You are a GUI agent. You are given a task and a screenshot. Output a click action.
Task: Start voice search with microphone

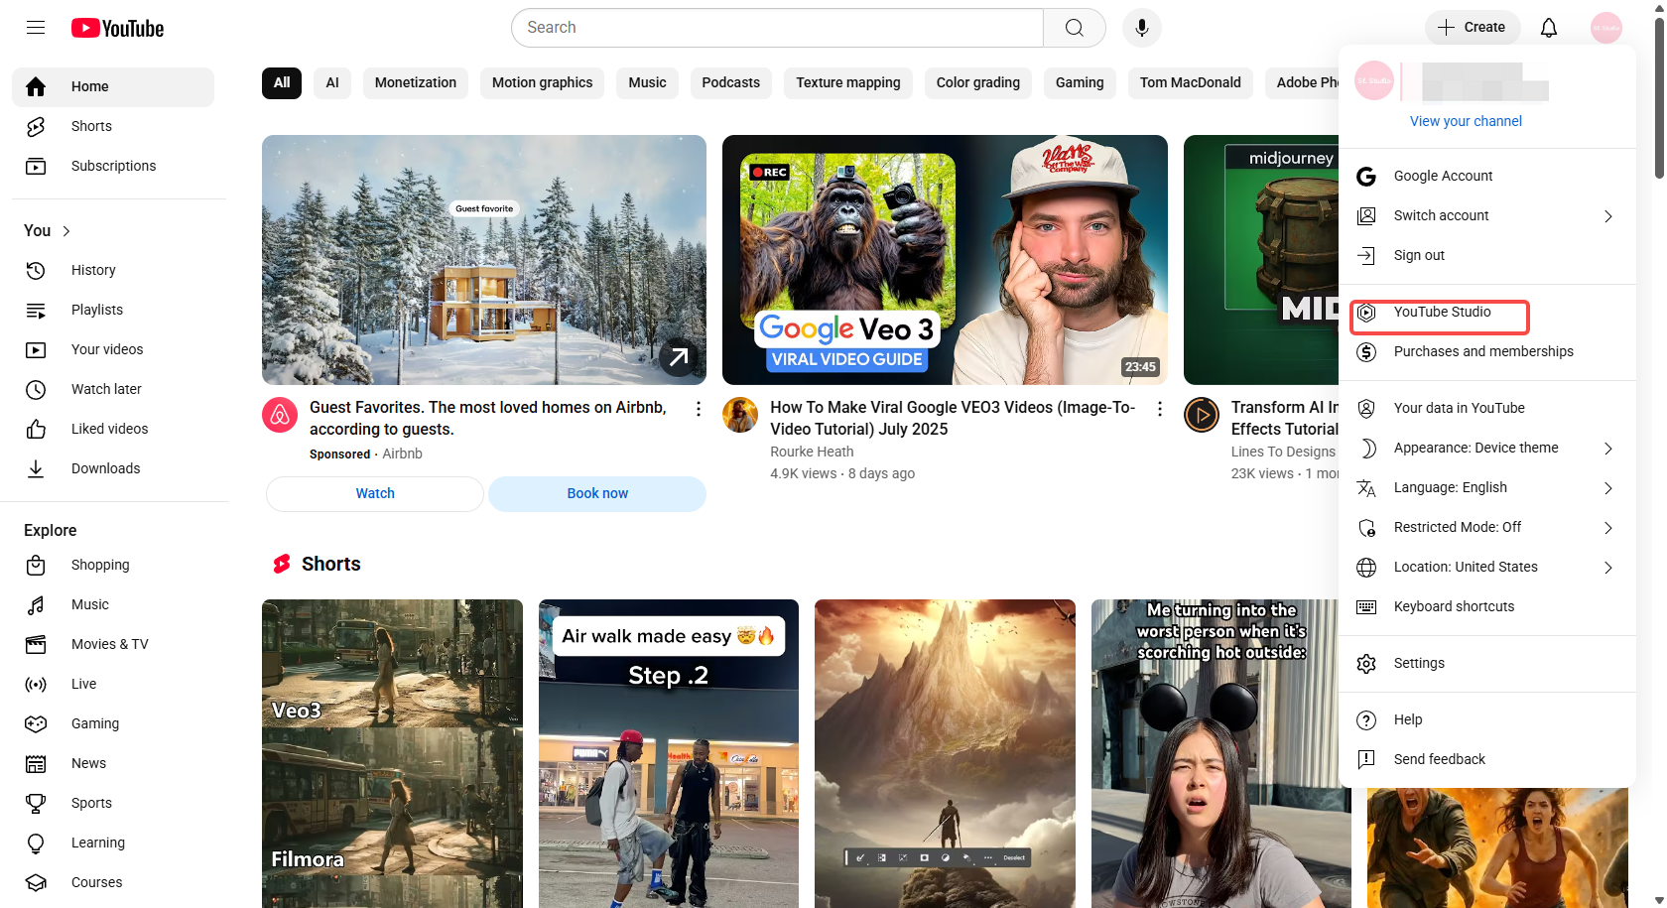point(1142,28)
